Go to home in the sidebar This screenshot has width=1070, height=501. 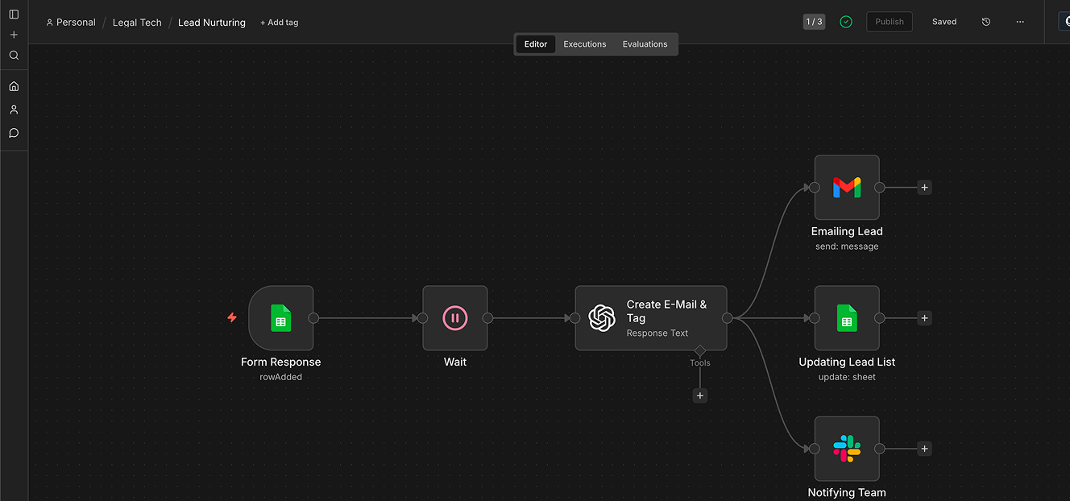click(x=14, y=86)
